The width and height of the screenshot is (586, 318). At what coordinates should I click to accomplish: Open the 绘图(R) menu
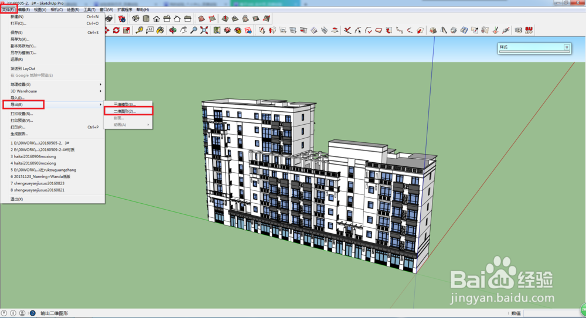tap(73, 10)
